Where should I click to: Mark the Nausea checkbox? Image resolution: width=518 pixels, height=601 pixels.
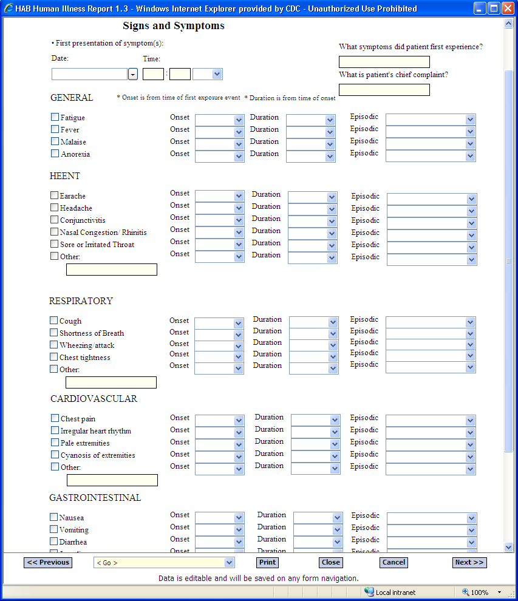click(x=54, y=517)
